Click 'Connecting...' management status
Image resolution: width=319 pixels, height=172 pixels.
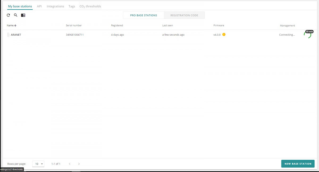(287, 35)
